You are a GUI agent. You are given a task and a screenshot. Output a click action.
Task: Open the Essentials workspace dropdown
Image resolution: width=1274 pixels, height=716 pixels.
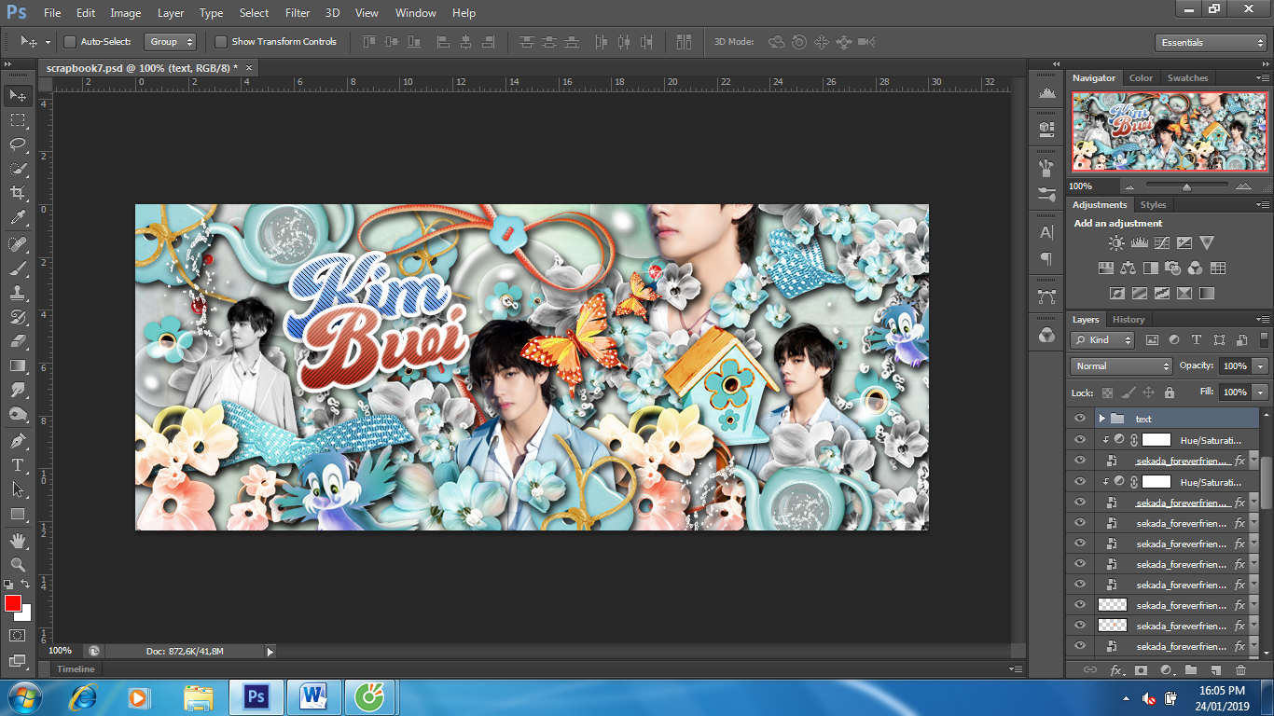[1209, 43]
